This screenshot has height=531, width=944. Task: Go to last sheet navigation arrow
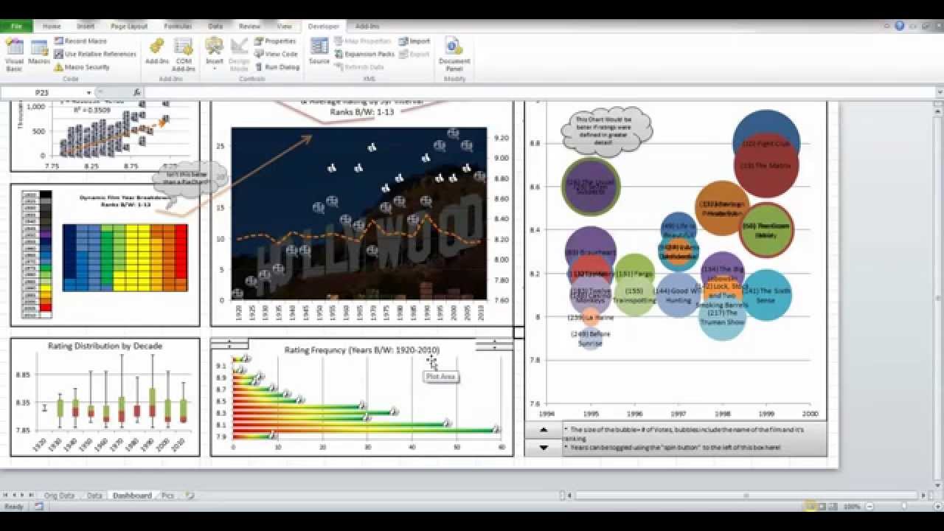(x=32, y=496)
